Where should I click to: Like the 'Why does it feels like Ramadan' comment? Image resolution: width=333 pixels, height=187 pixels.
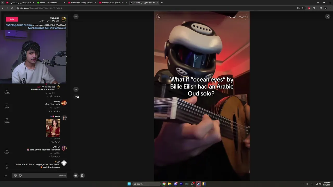coord(7,150)
